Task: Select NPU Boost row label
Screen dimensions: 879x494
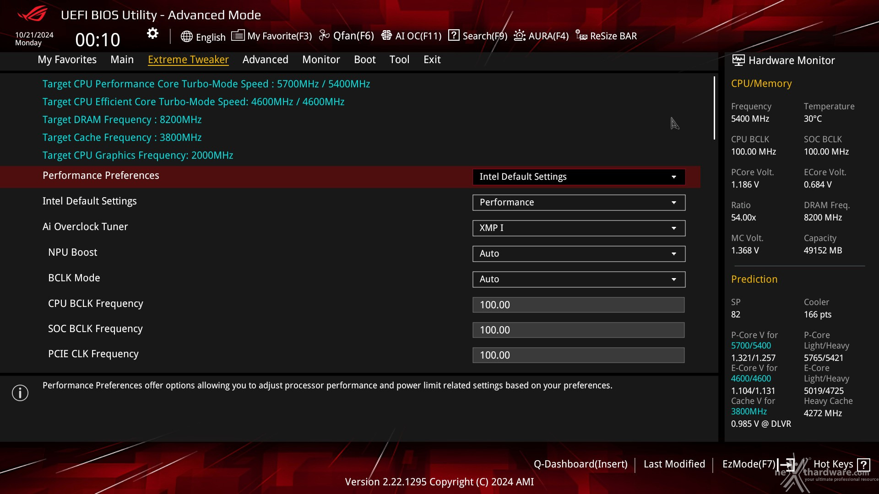Action: [x=72, y=252]
